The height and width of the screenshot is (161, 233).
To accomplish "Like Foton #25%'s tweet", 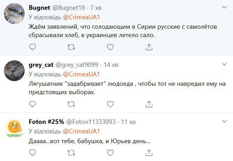I will [110, 153].
